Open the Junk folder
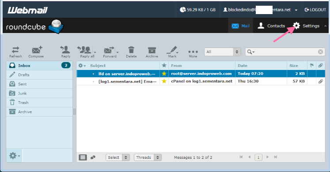Viewport: 330px width, 172px height. pyautogui.click(x=39, y=93)
